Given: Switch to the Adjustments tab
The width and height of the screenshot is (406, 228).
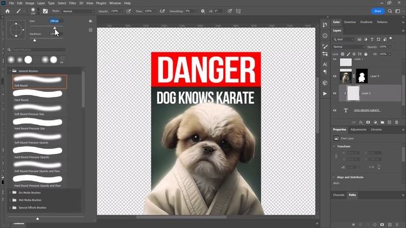Looking at the screenshot, I should coord(358,129).
